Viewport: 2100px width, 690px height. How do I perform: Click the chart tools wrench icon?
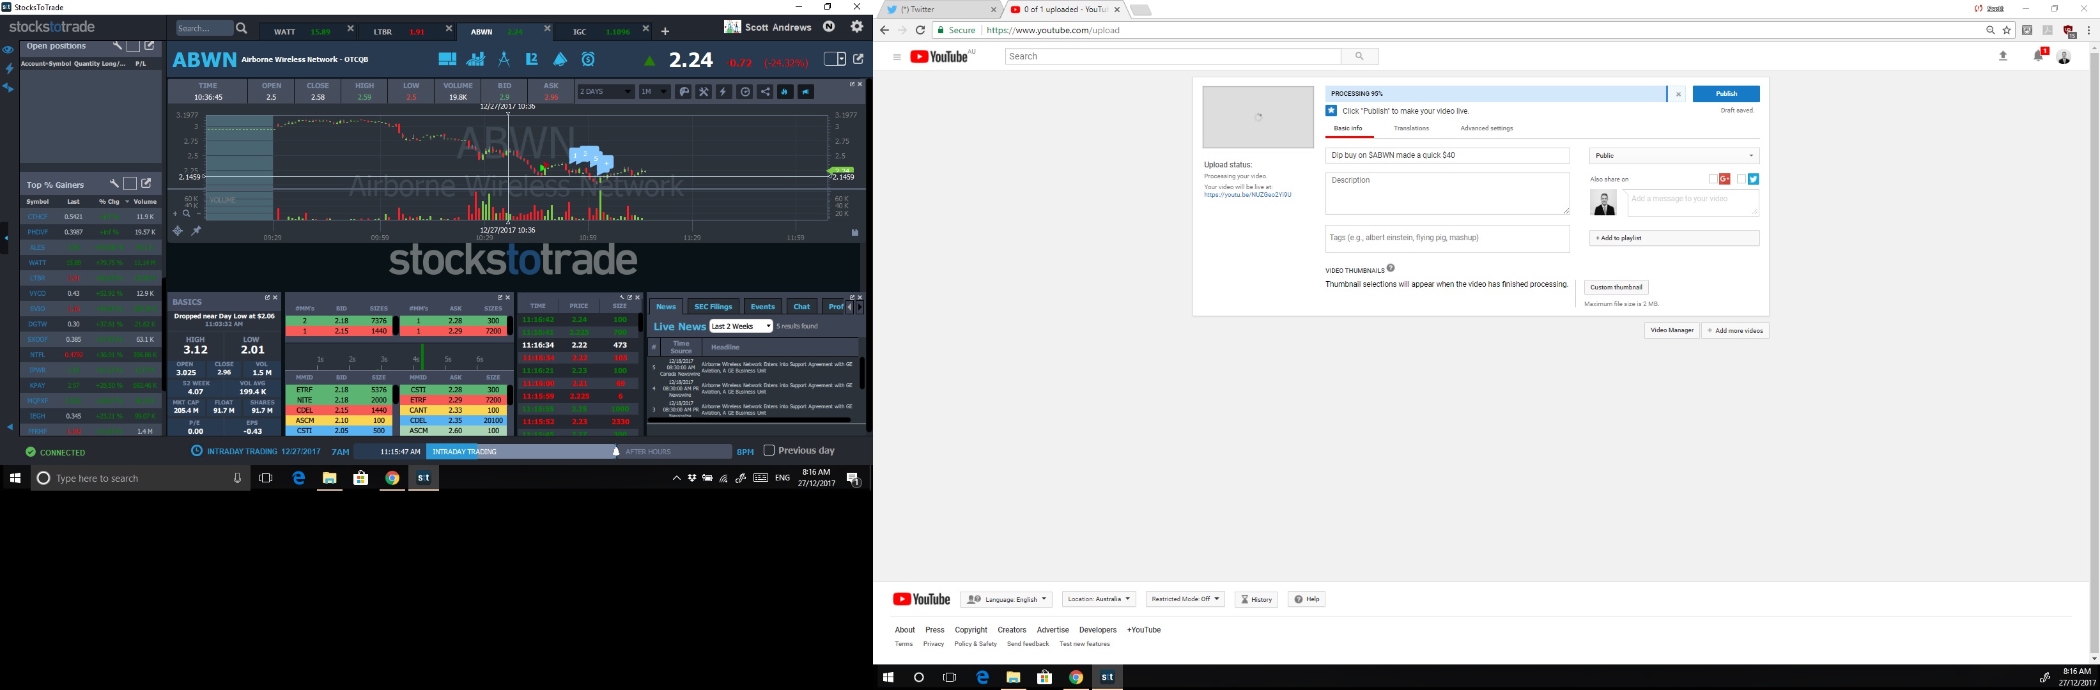704,92
